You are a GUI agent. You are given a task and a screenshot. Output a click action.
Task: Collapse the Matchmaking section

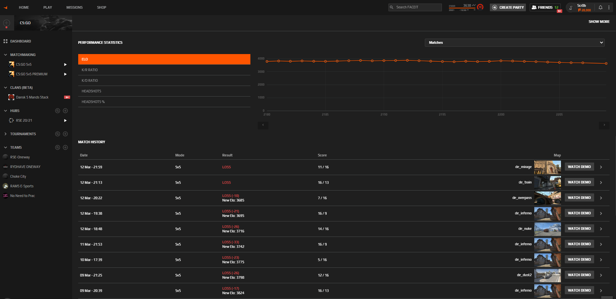(x=5, y=55)
